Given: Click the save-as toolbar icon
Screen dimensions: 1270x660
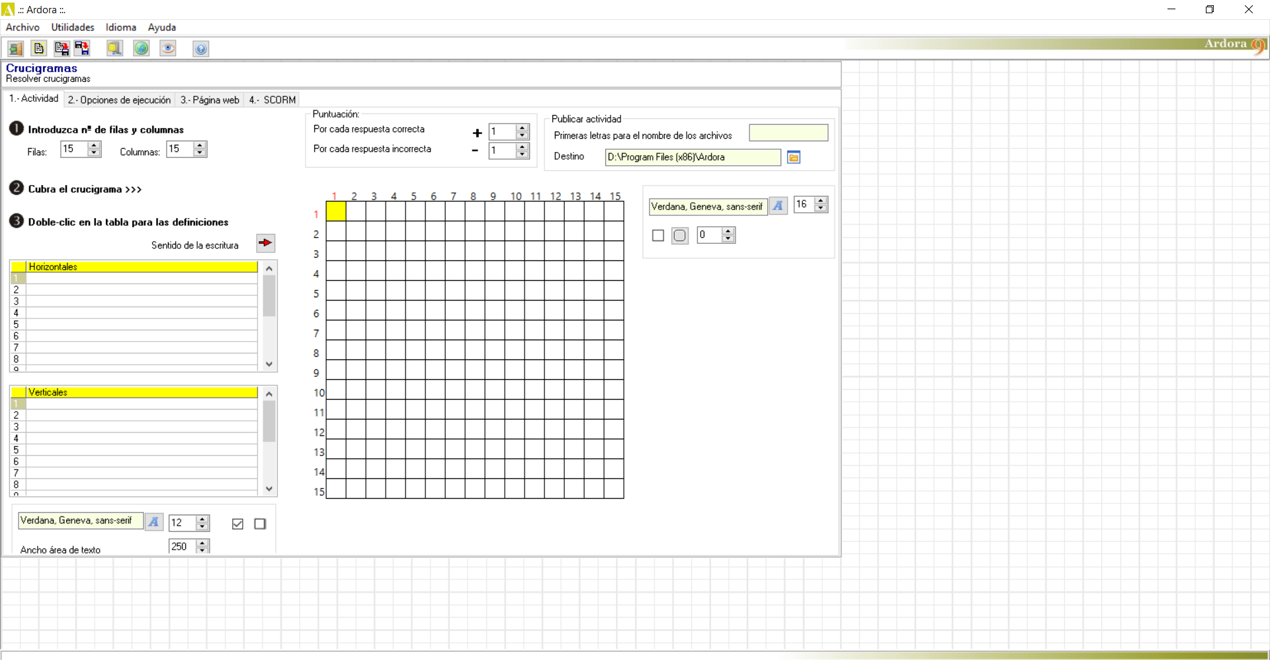Looking at the screenshot, I should 82,48.
